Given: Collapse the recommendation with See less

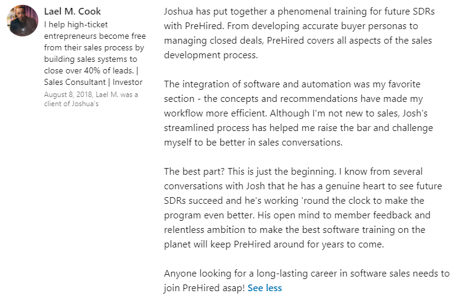Looking at the screenshot, I should (265, 288).
